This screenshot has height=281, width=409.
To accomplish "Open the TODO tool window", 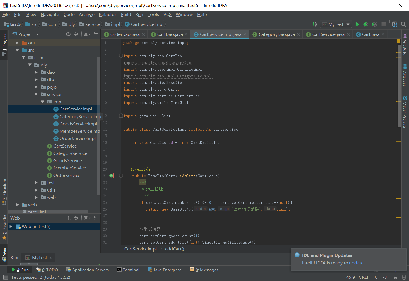I will [x=48, y=270].
